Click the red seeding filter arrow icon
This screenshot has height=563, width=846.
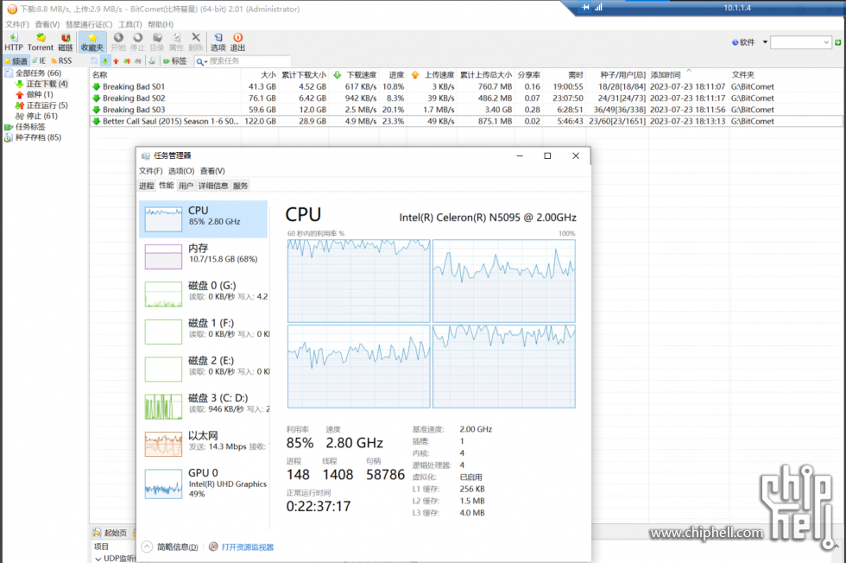[116, 61]
